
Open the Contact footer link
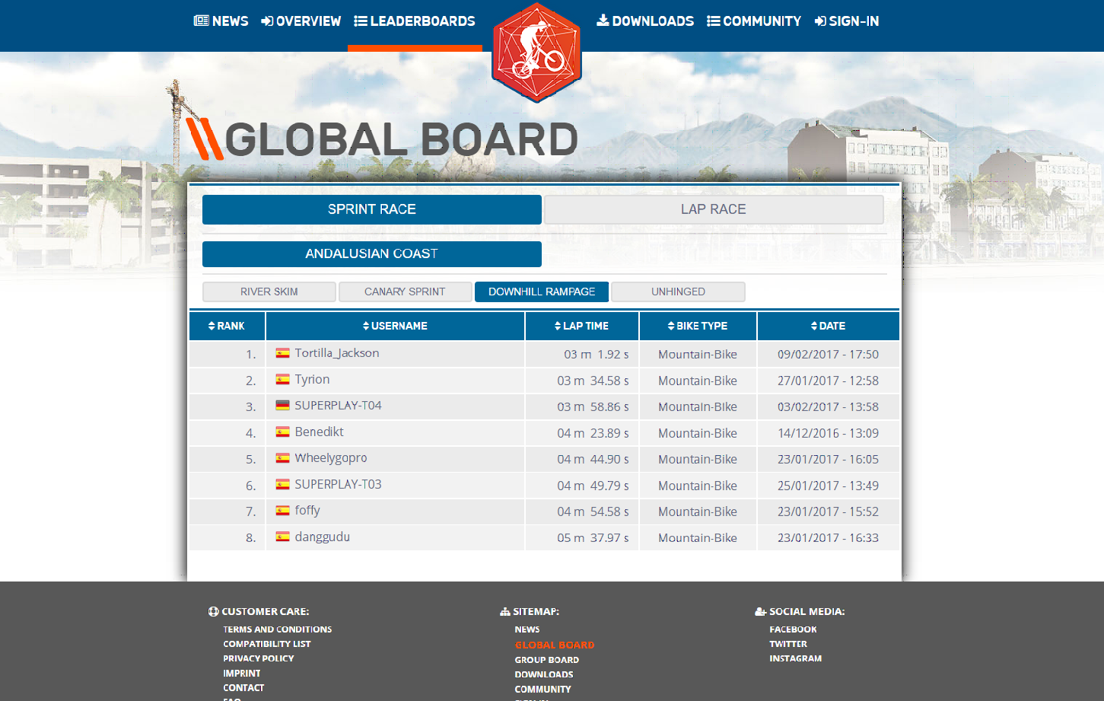tap(243, 688)
